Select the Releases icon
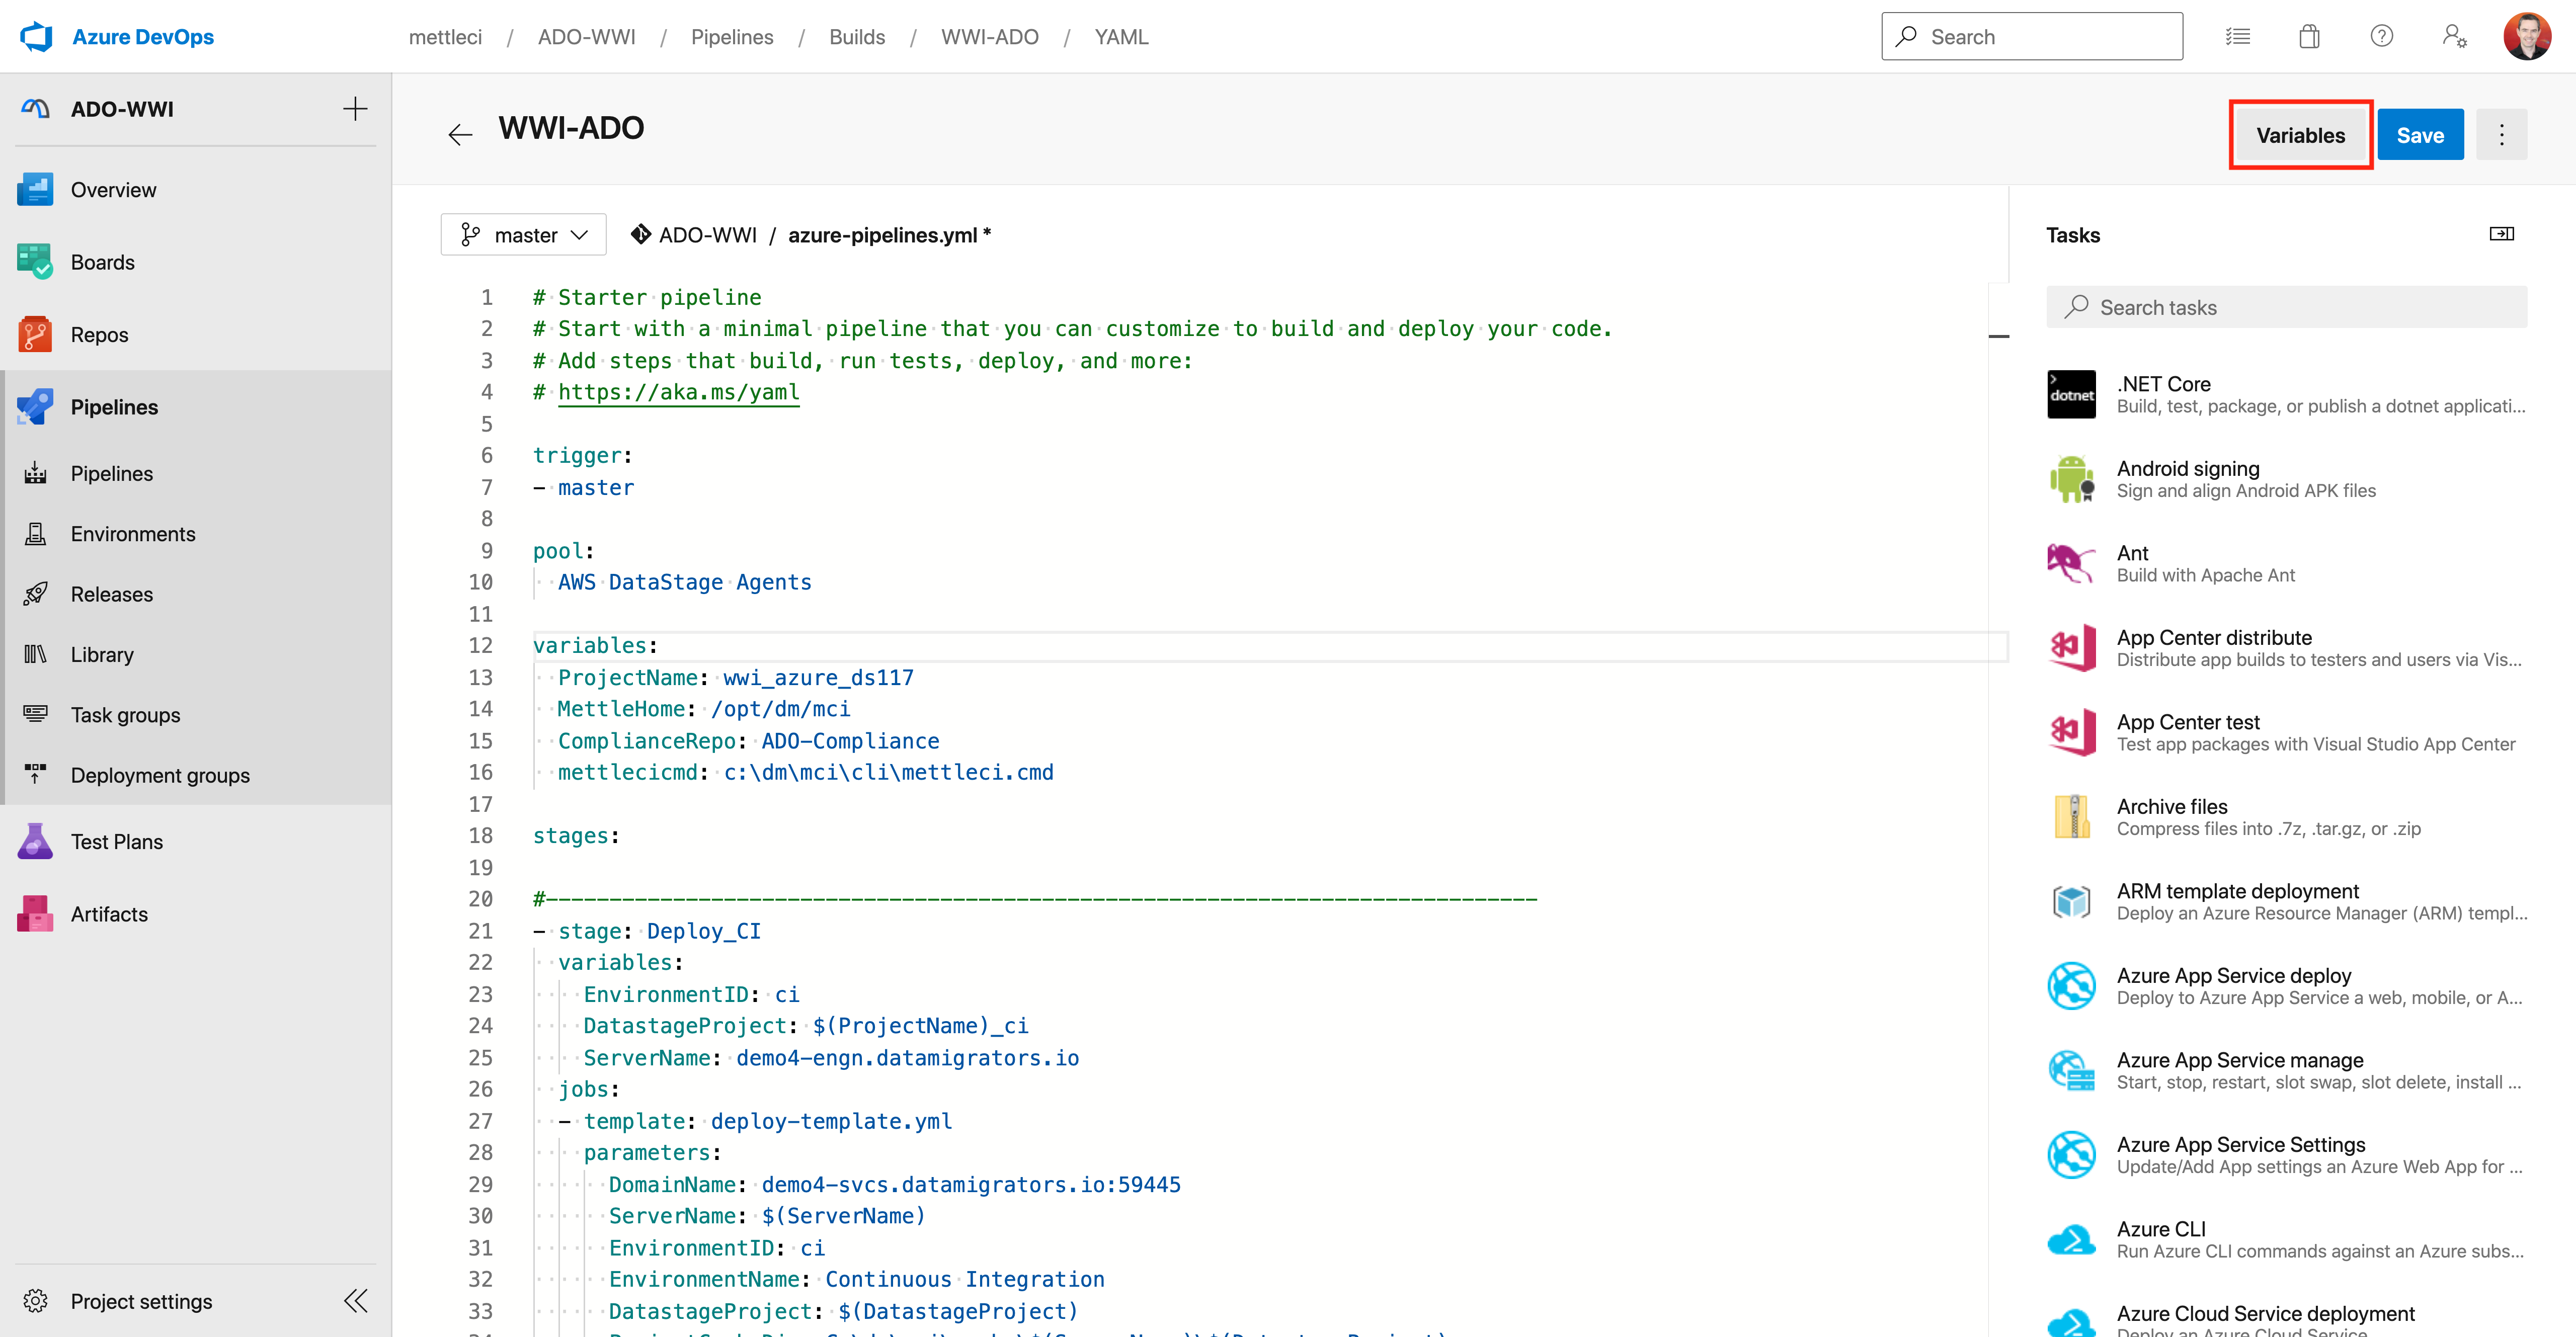This screenshot has height=1337, width=2576. (35, 593)
